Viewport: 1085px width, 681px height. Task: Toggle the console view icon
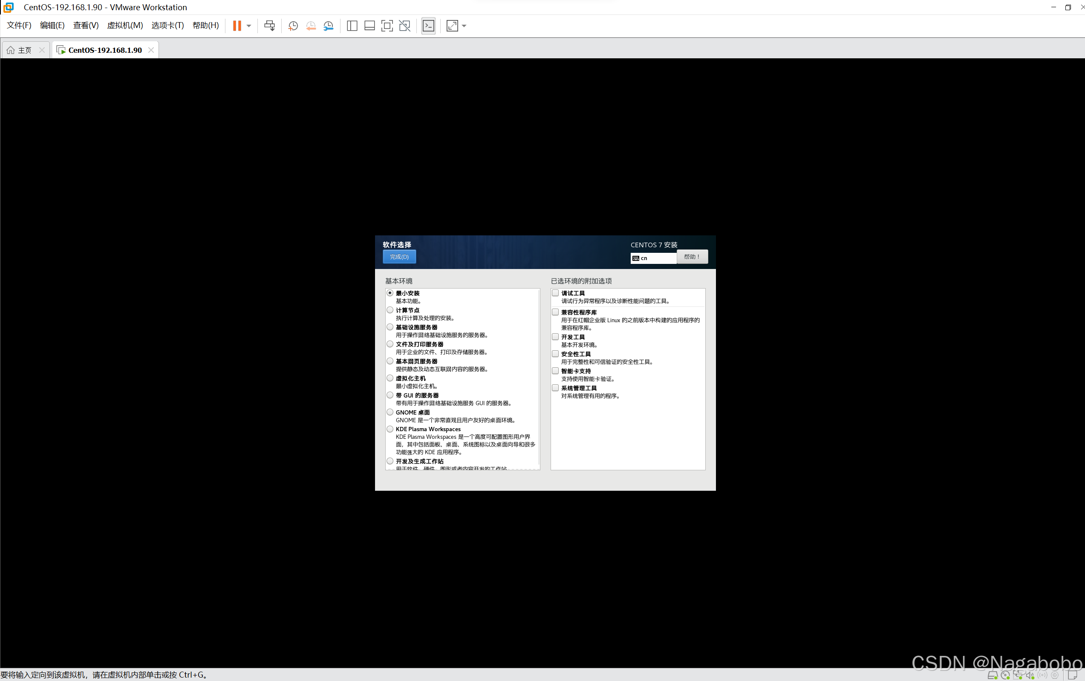pyautogui.click(x=428, y=26)
